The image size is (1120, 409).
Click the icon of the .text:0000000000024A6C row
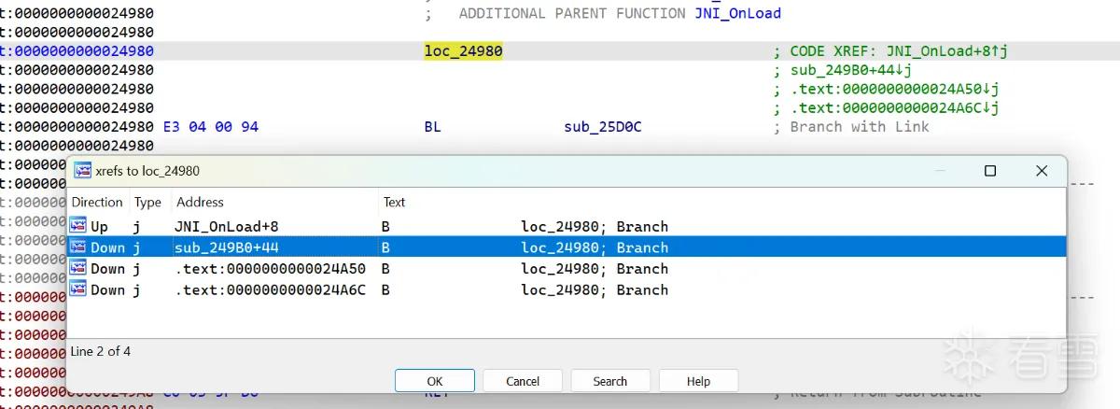77,290
